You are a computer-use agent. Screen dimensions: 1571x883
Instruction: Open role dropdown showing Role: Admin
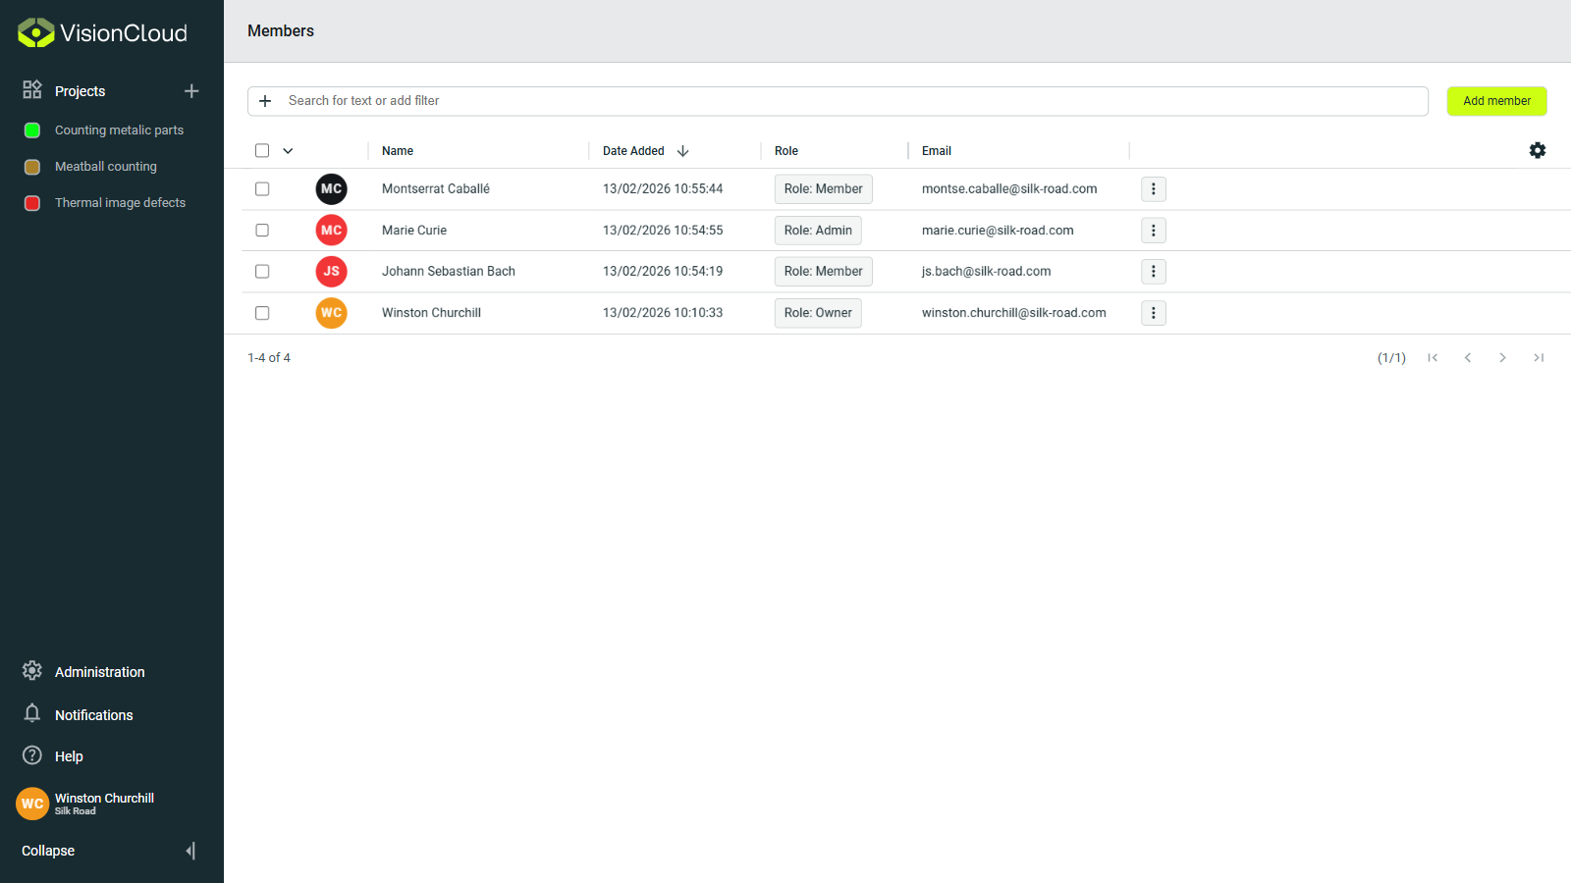[x=817, y=230]
